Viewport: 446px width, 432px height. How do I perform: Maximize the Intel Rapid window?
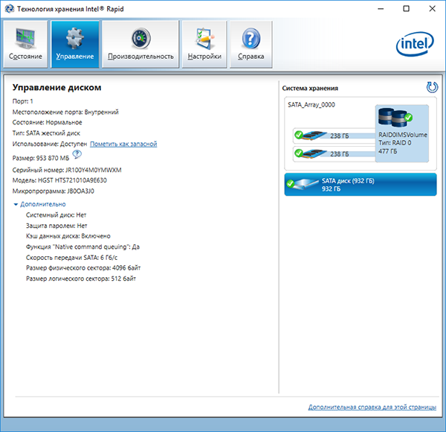[407, 9]
